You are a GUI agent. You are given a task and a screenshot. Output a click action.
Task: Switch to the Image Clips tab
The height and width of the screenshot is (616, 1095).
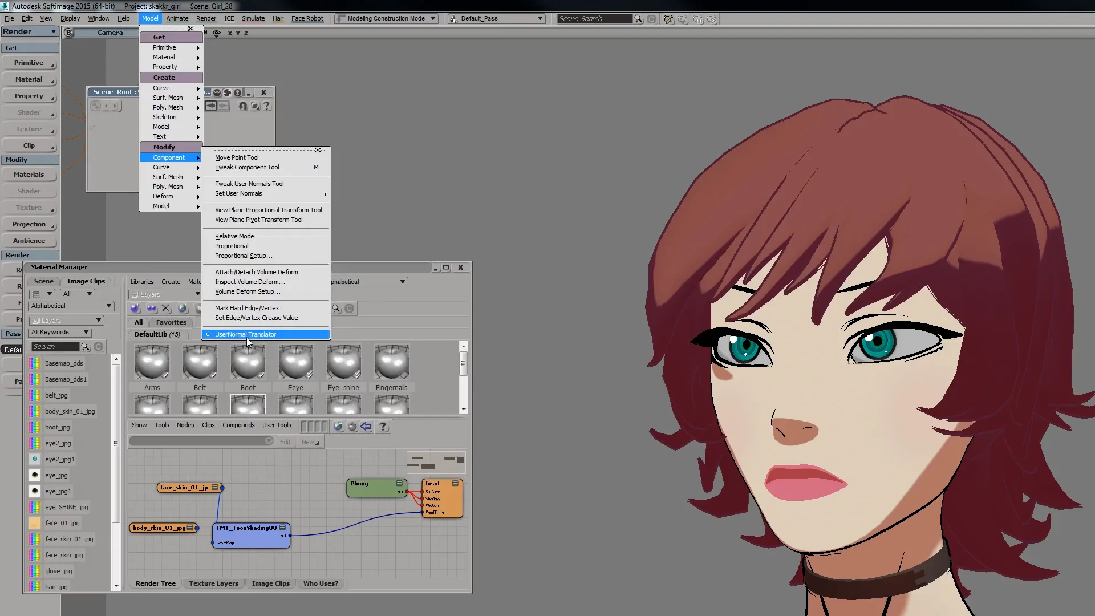pyautogui.click(x=86, y=281)
